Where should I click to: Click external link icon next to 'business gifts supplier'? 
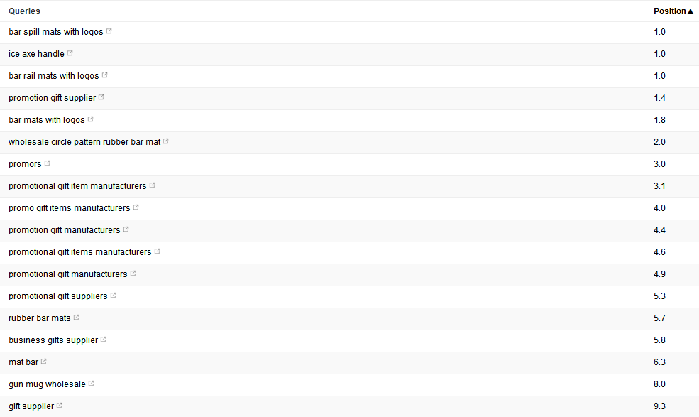(104, 340)
